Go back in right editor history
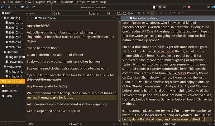The height and width of the screenshot is (126, 215). tap(123, 18)
